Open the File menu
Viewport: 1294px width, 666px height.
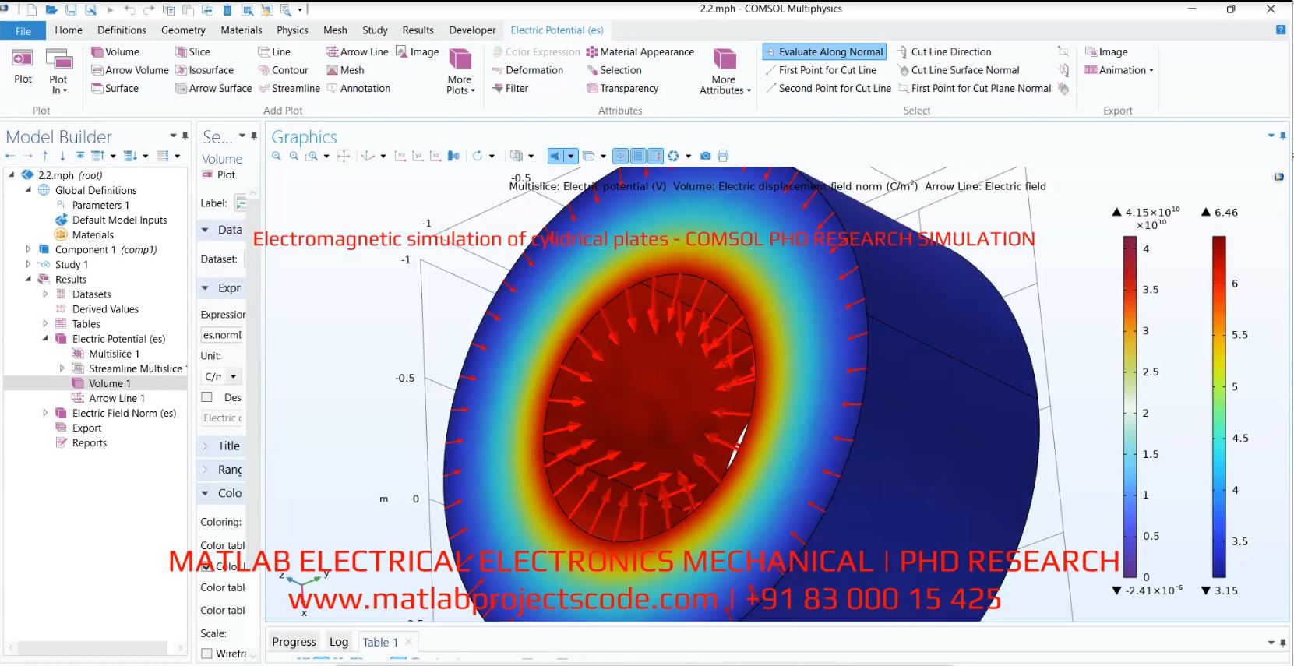(x=23, y=30)
